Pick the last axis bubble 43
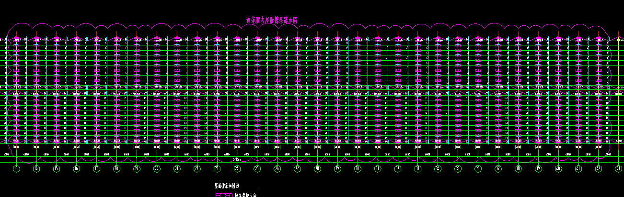The height and width of the screenshot is (197, 624). [618, 168]
